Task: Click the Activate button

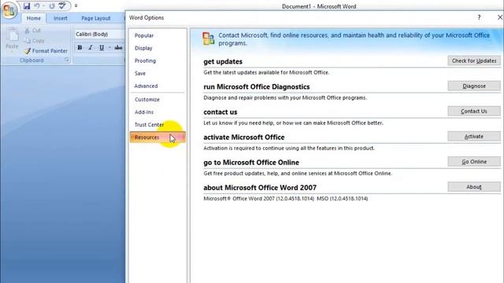Action: click(x=474, y=136)
